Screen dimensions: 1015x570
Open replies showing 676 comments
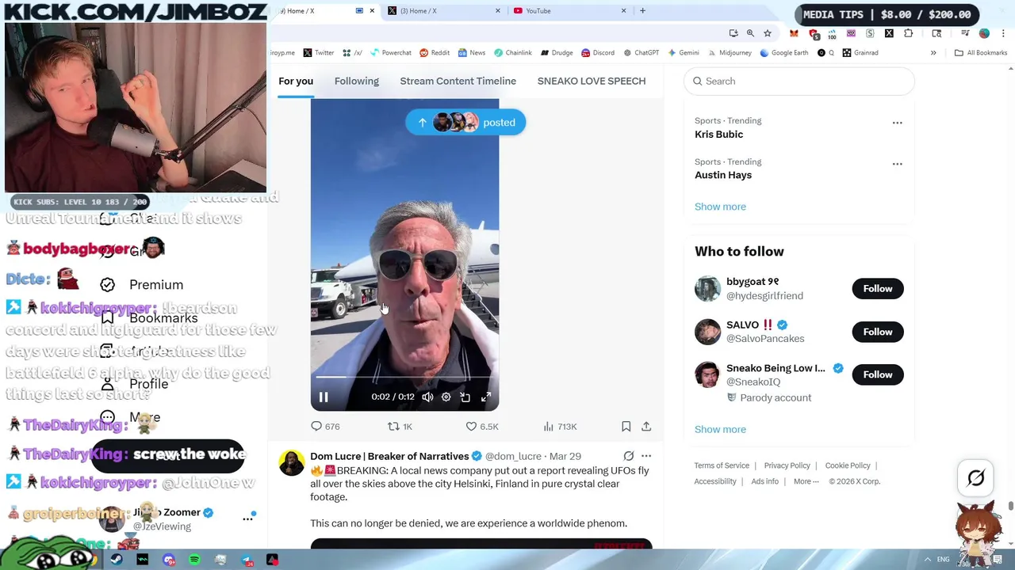click(x=325, y=426)
